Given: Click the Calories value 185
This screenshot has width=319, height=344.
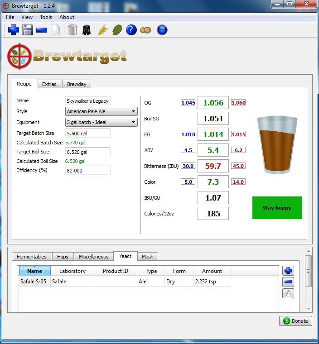Looking at the screenshot, I should click(x=213, y=214).
